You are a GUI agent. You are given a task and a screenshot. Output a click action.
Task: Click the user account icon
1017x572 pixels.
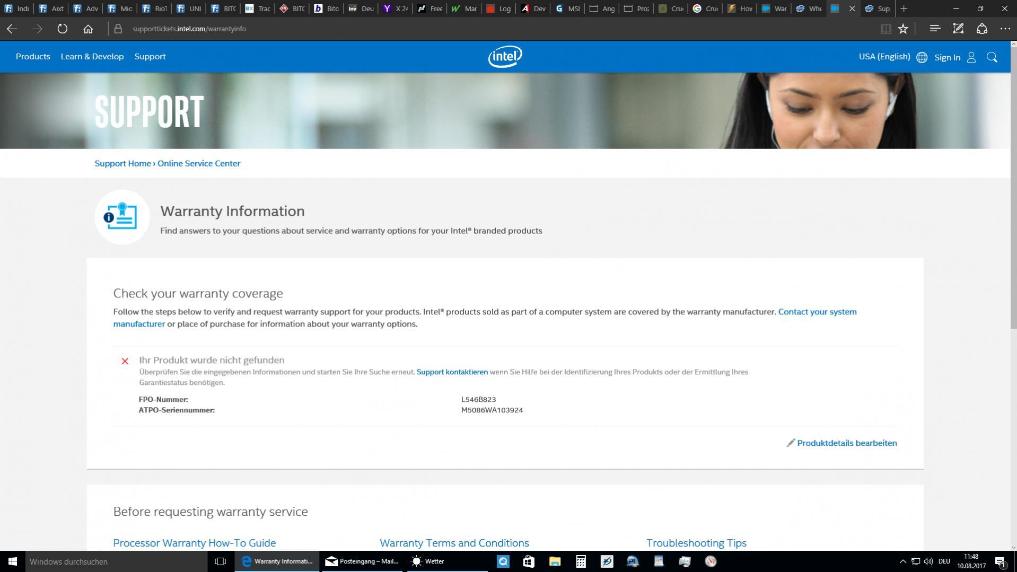[x=971, y=57]
